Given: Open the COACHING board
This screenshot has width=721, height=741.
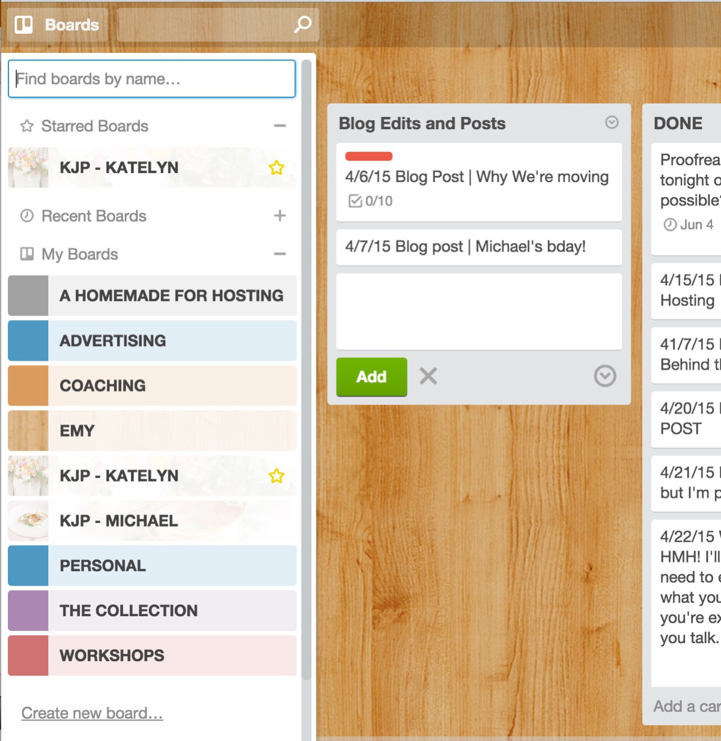Looking at the screenshot, I should [152, 386].
